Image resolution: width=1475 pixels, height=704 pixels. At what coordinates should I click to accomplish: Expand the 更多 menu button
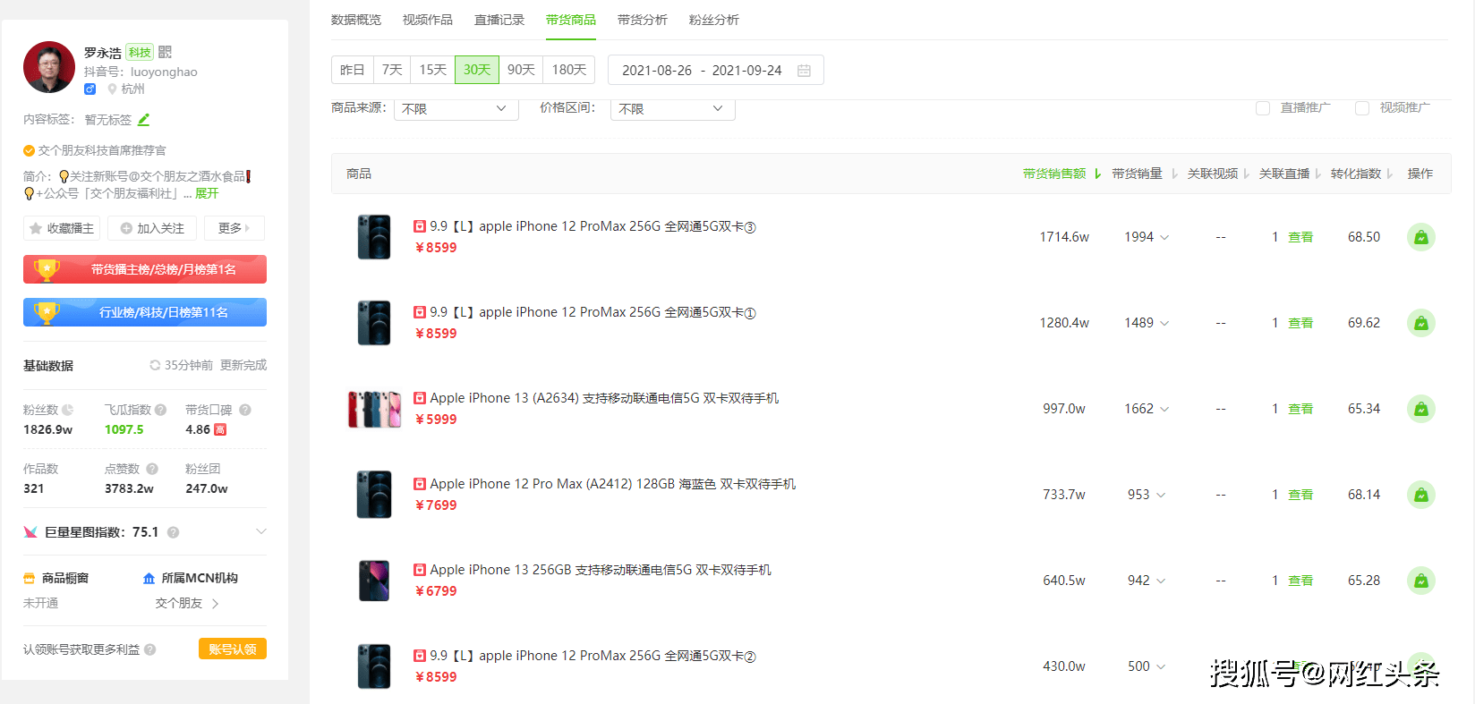click(234, 228)
